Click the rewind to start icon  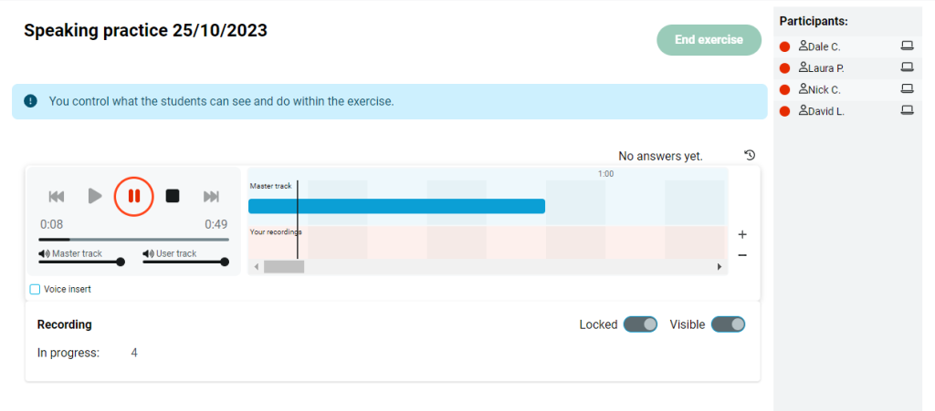(x=57, y=196)
